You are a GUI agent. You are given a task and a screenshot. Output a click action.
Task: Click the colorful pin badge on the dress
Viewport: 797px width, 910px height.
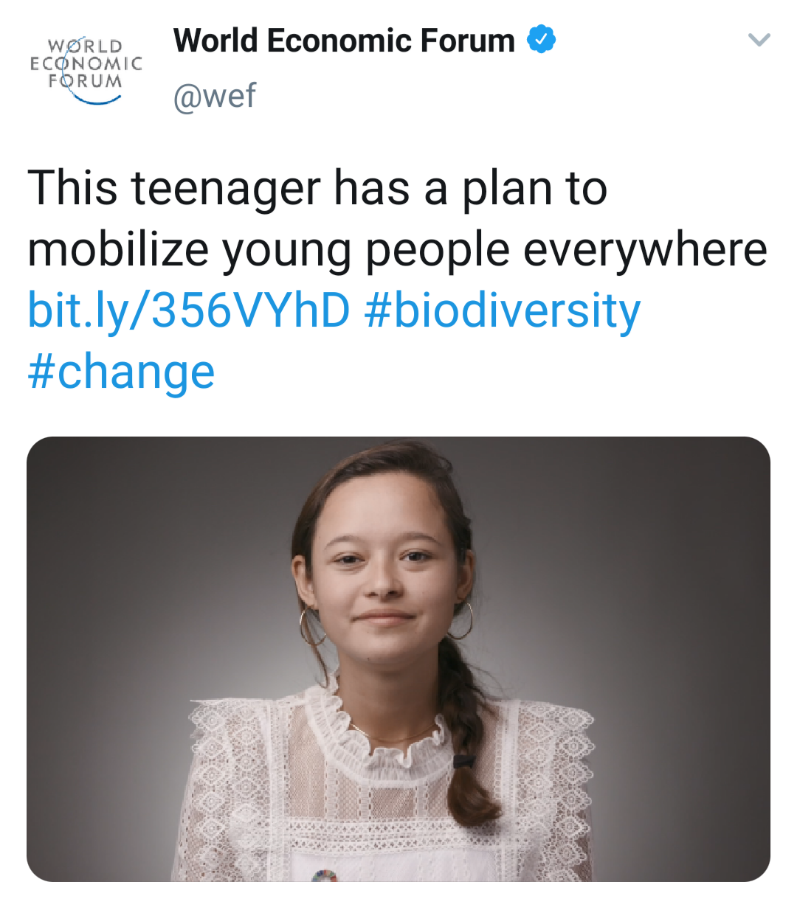[325, 875]
